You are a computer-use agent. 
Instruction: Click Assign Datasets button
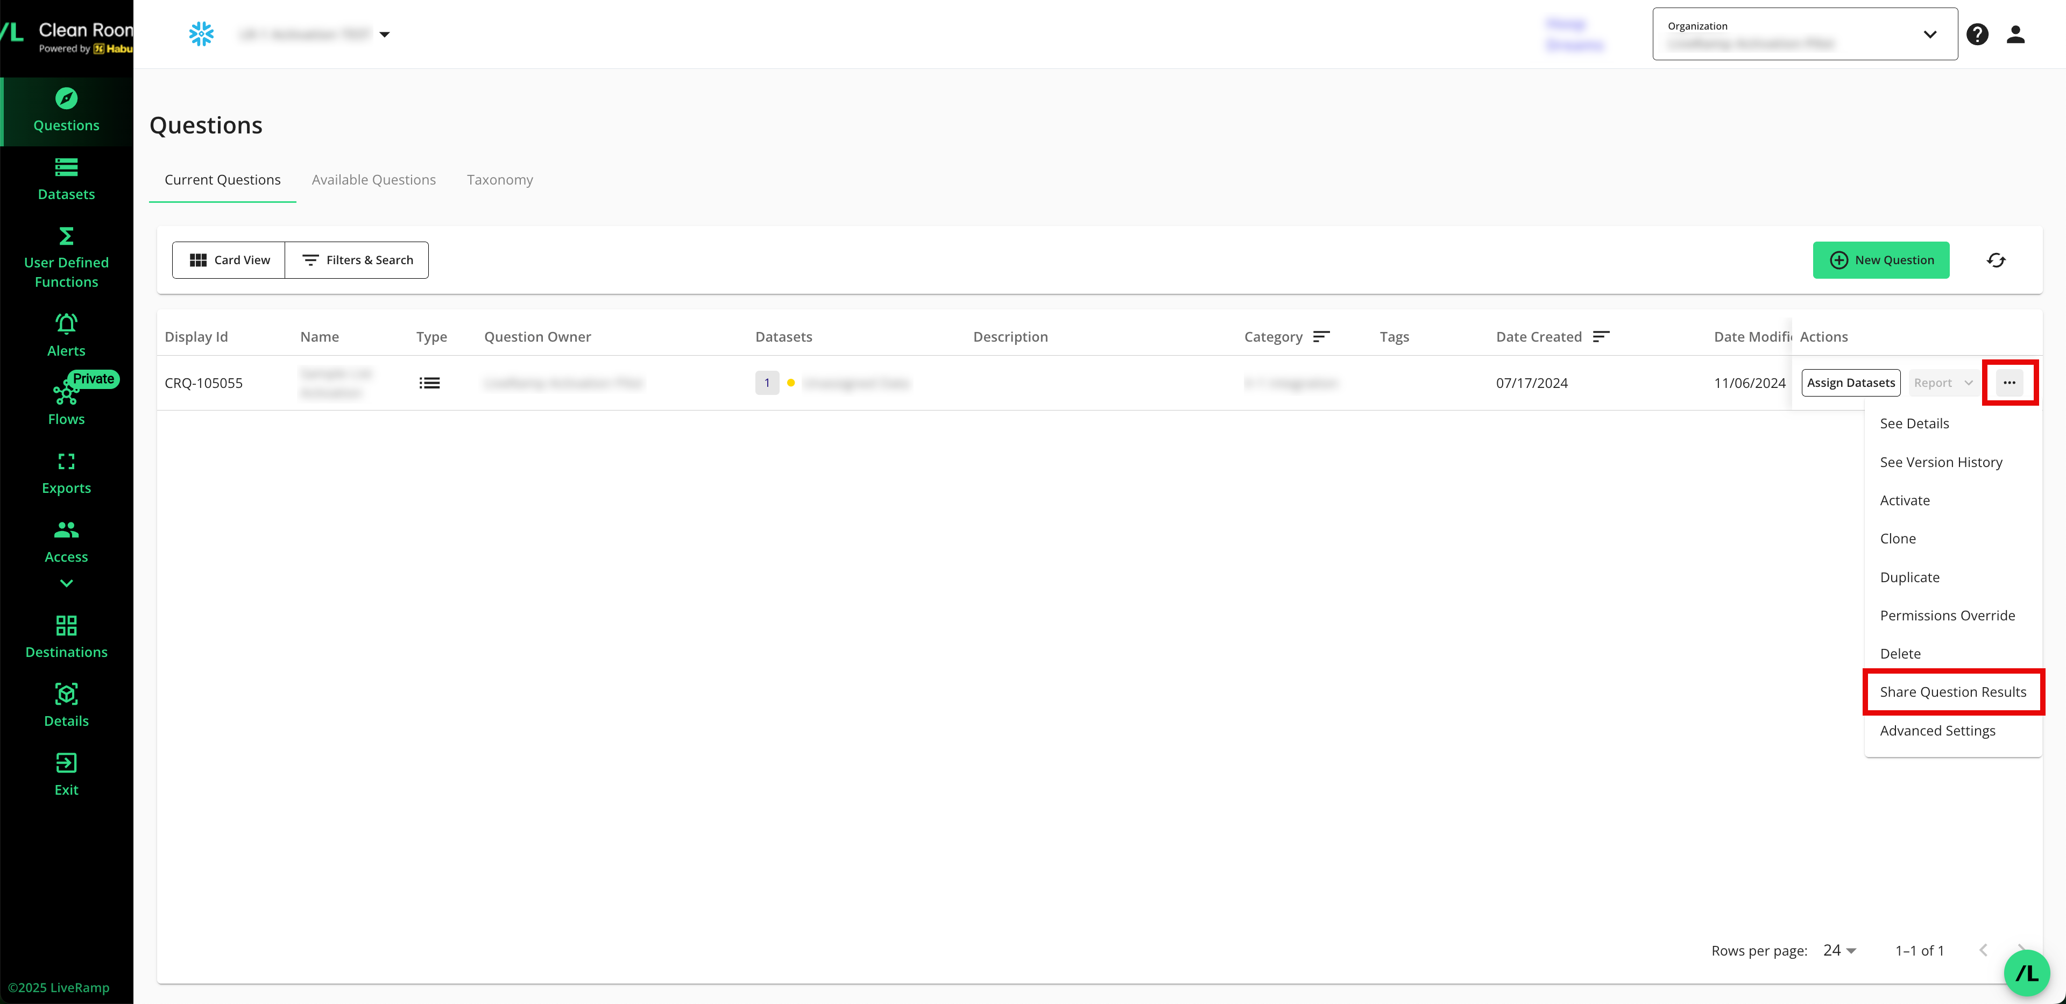pos(1850,383)
